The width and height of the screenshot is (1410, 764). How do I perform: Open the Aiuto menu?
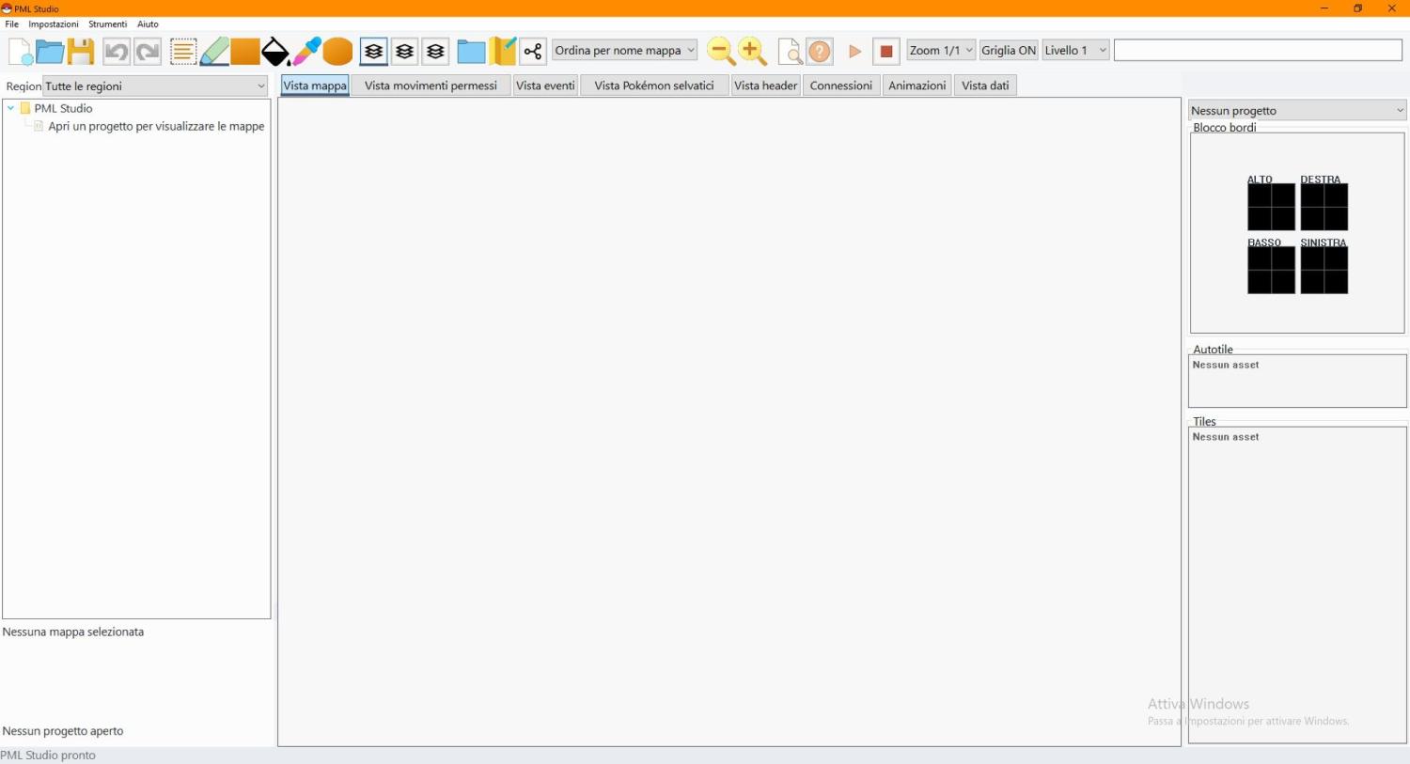click(x=148, y=24)
